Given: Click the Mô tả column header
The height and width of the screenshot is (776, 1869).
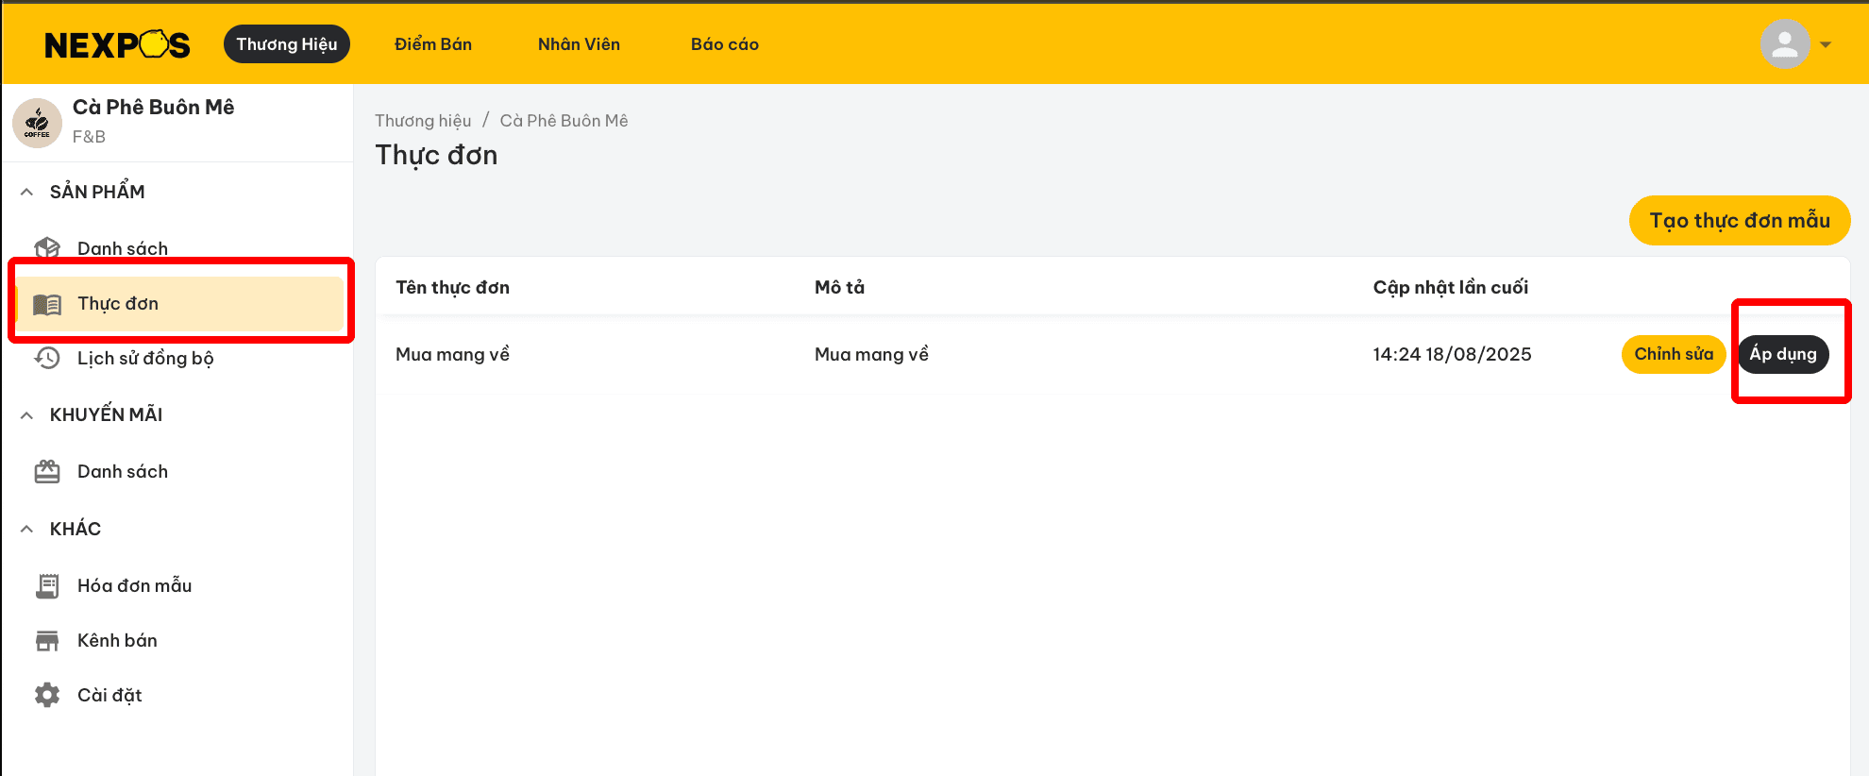Looking at the screenshot, I should pyautogui.click(x=839, y=287).
